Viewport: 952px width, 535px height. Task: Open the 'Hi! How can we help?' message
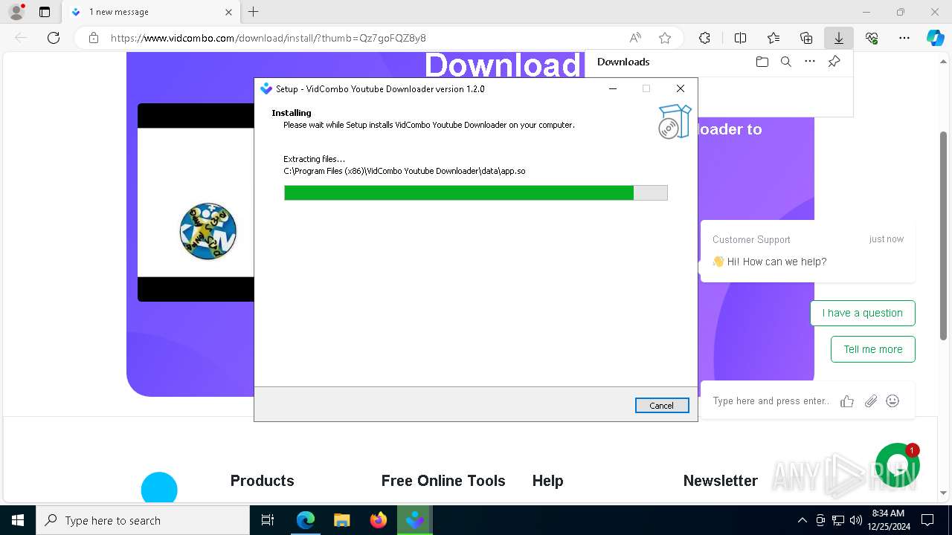pos(808,251)
